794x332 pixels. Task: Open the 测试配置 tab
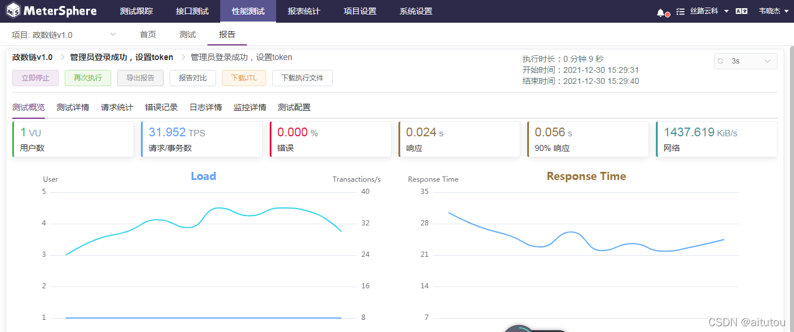[x=294, y=107]
